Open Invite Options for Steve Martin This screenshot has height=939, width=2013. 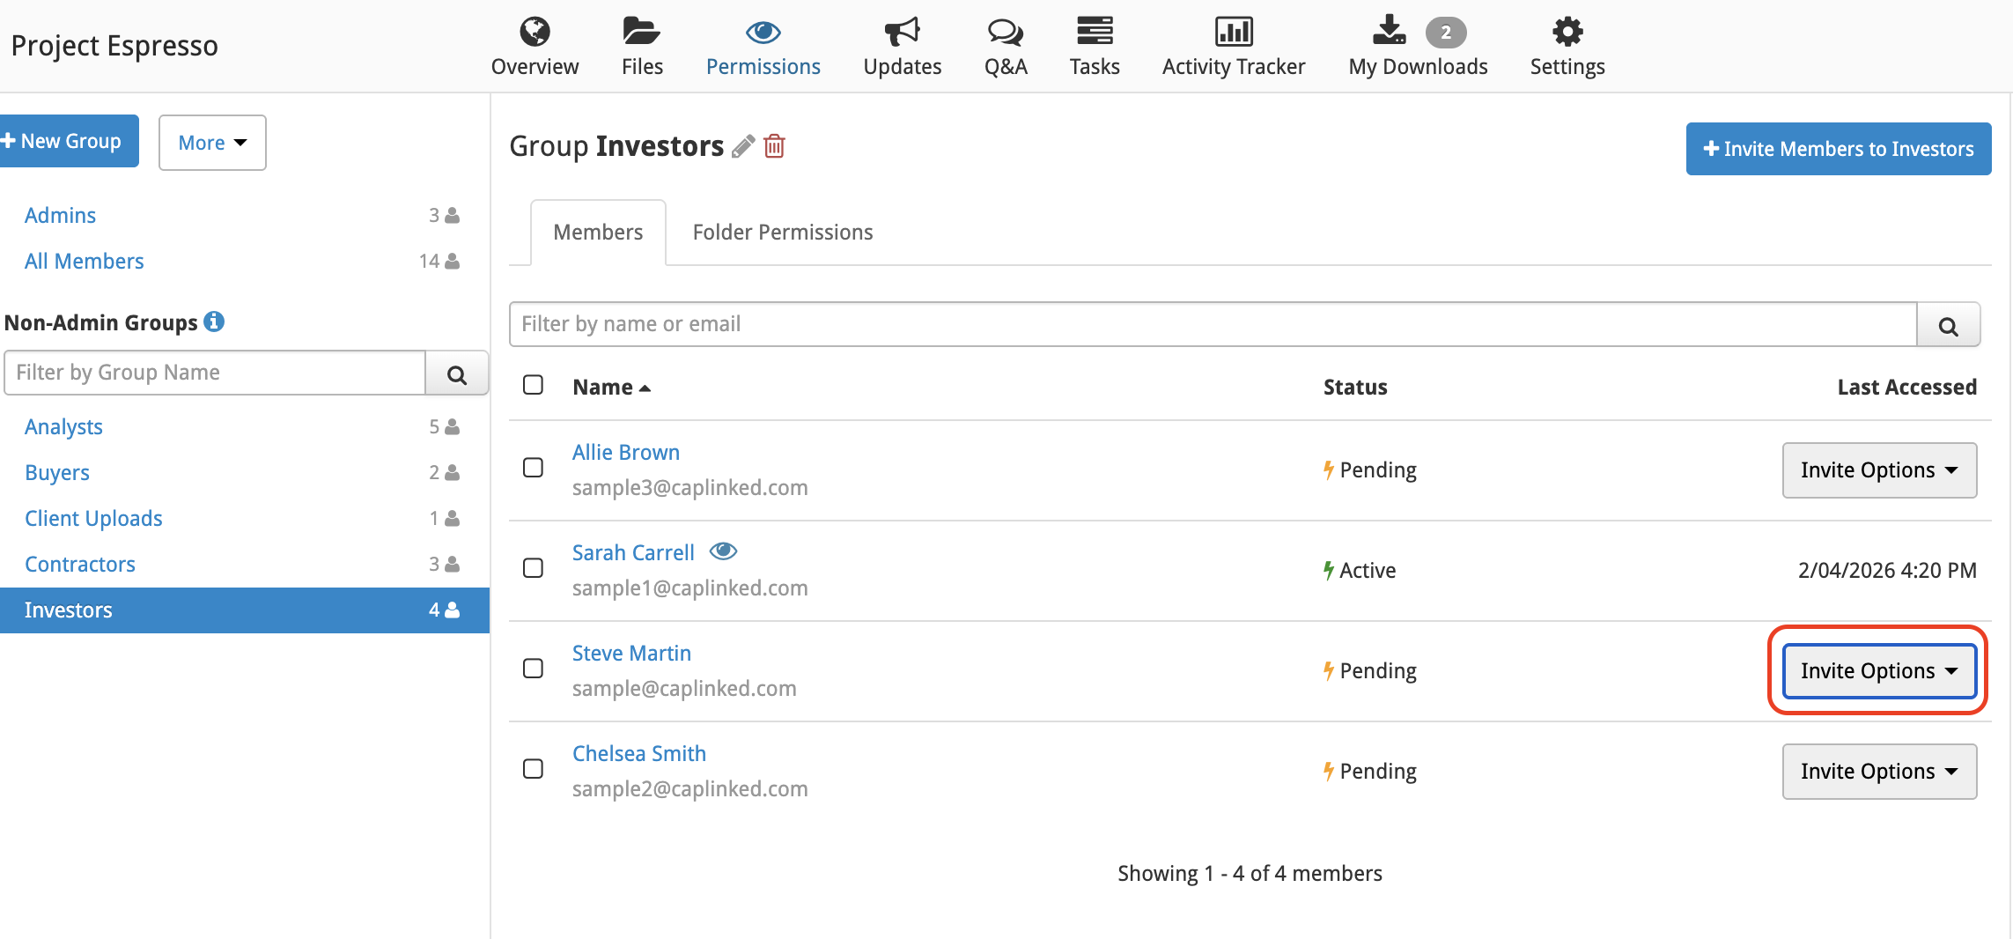(1879, 671)
